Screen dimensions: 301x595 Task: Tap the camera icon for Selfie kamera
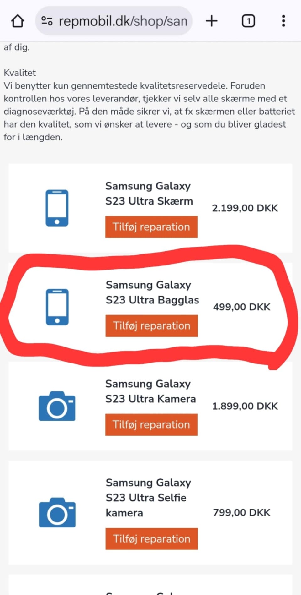[57, 512]
